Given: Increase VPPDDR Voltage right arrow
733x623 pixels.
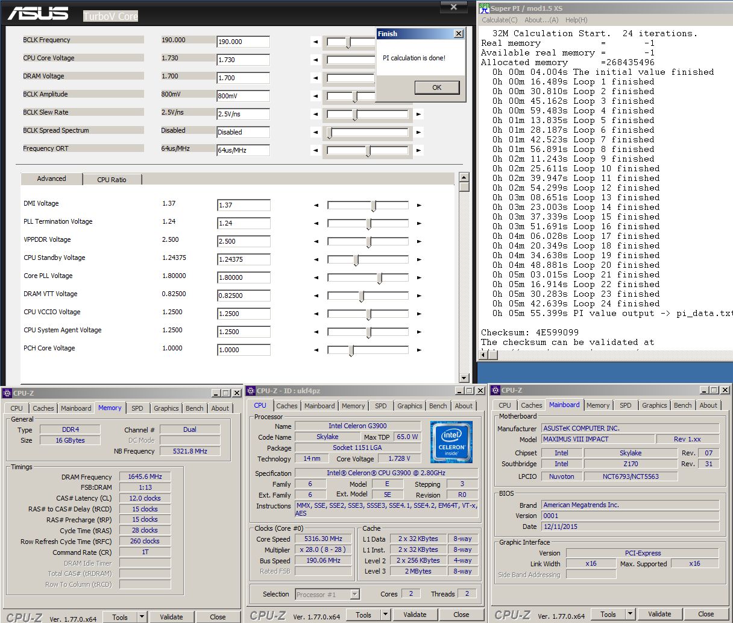Looking at the screenshot, I should coord(419,242).
